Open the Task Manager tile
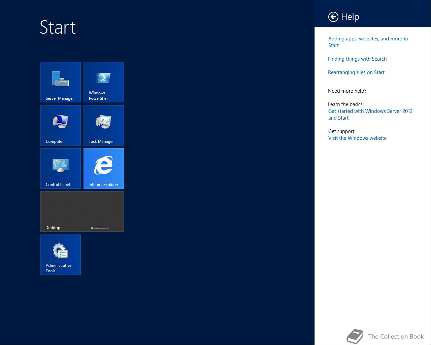The width and height of the screenshot is (431, 345). (x=104, y=125)
